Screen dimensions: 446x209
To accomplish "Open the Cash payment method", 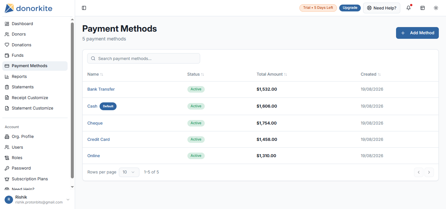I will [92, 106].
